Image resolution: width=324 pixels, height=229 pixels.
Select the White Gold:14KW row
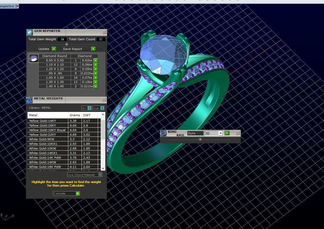tap(64, 162)
